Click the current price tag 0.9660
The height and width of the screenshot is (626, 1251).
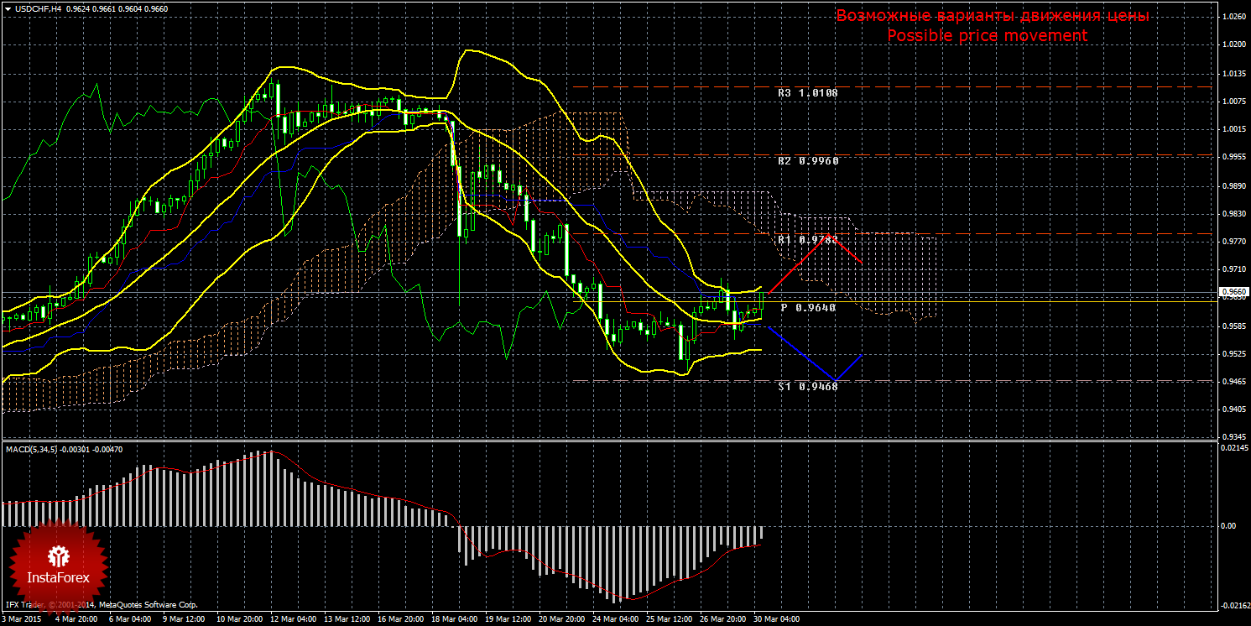coord(1233,292)
